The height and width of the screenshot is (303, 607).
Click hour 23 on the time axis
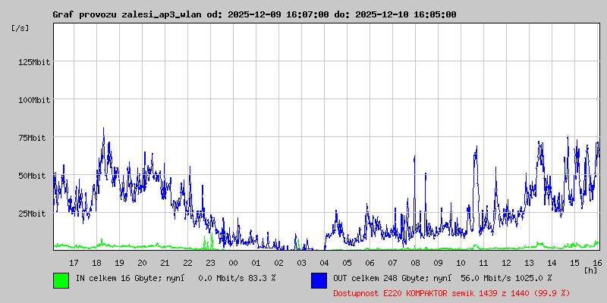[x=210, y=262]
